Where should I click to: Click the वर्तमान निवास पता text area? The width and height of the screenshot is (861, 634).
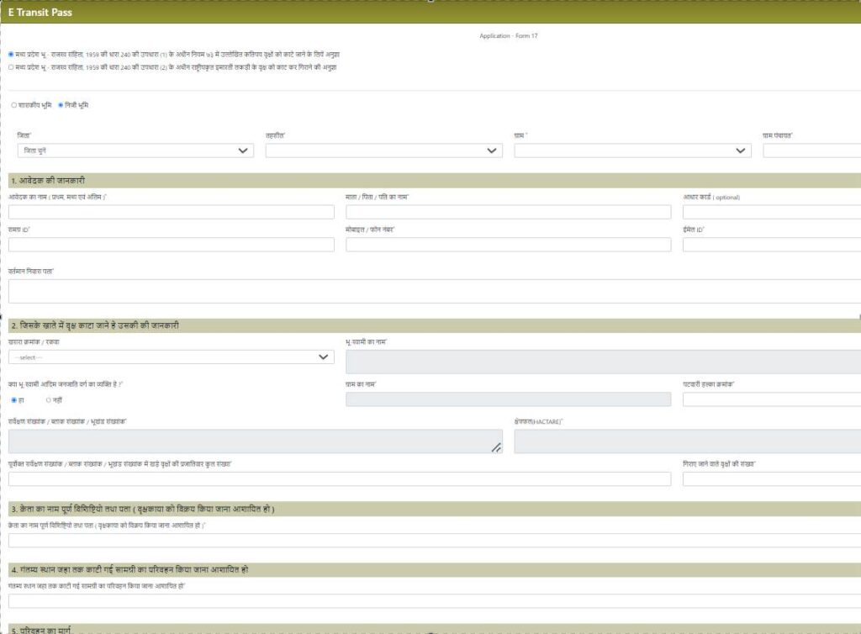coord(435,292)
